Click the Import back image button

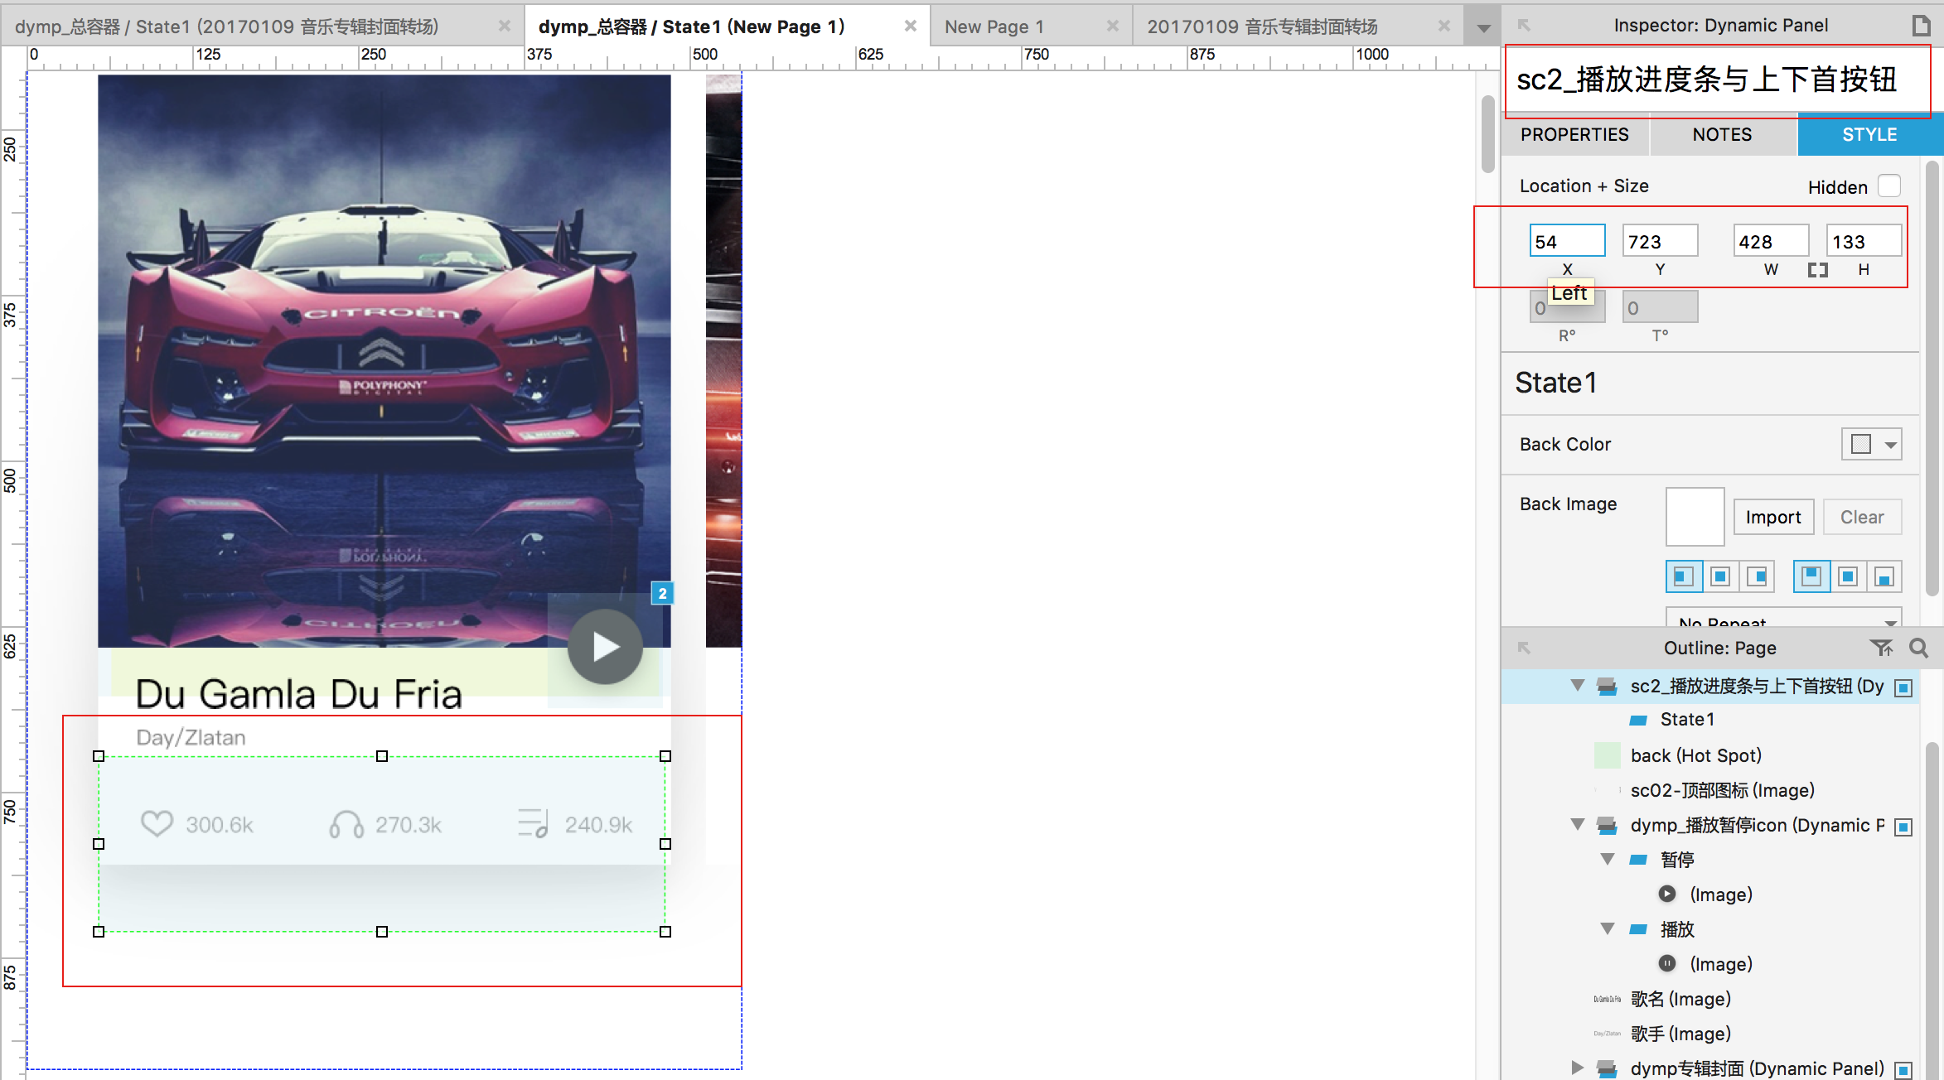[x=1773, y=518]
